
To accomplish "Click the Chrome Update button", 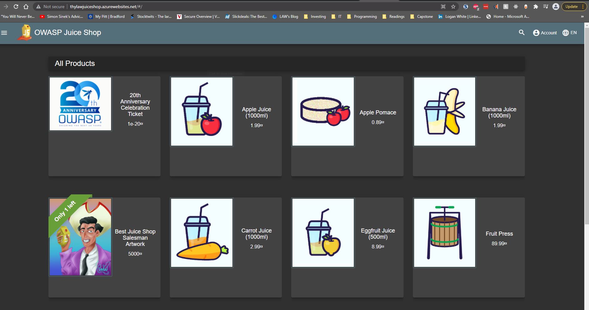I will [574, 7].
